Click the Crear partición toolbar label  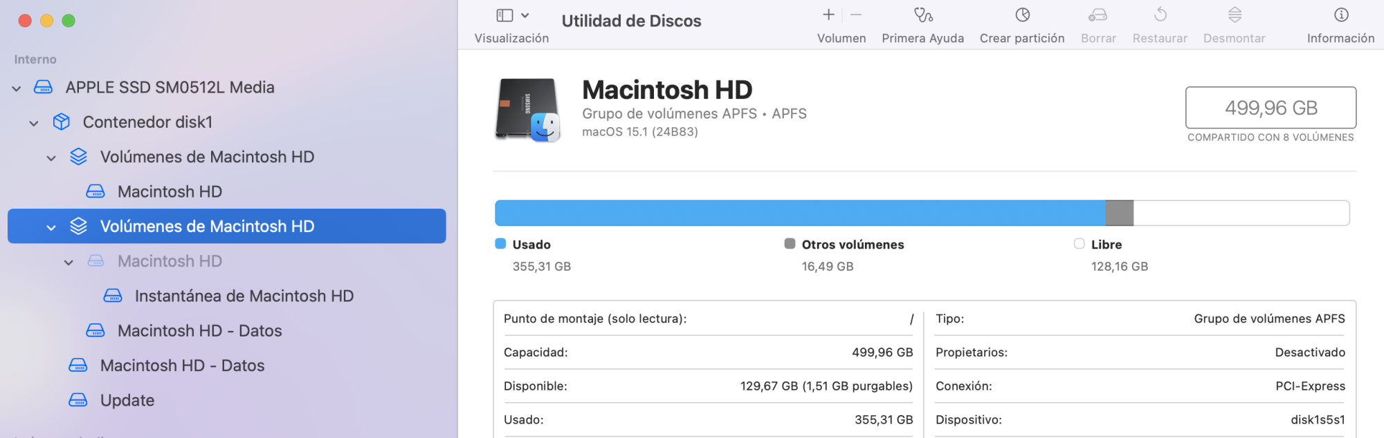coord(1022,39)
